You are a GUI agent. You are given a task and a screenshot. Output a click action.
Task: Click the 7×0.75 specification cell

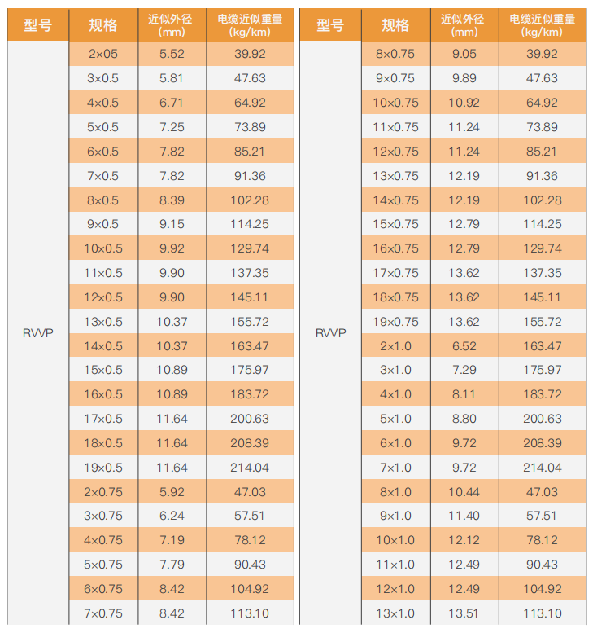[x=103, y=613]
